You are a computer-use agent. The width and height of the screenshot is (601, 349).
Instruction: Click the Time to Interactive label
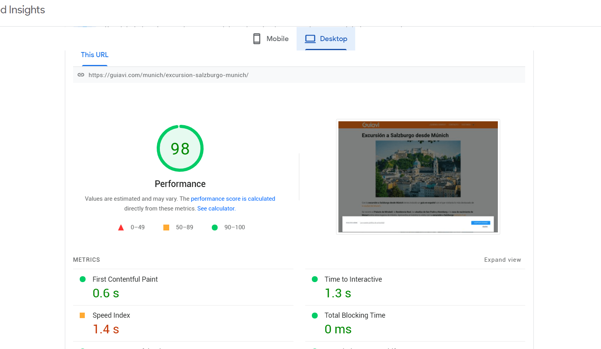(353, 279)
